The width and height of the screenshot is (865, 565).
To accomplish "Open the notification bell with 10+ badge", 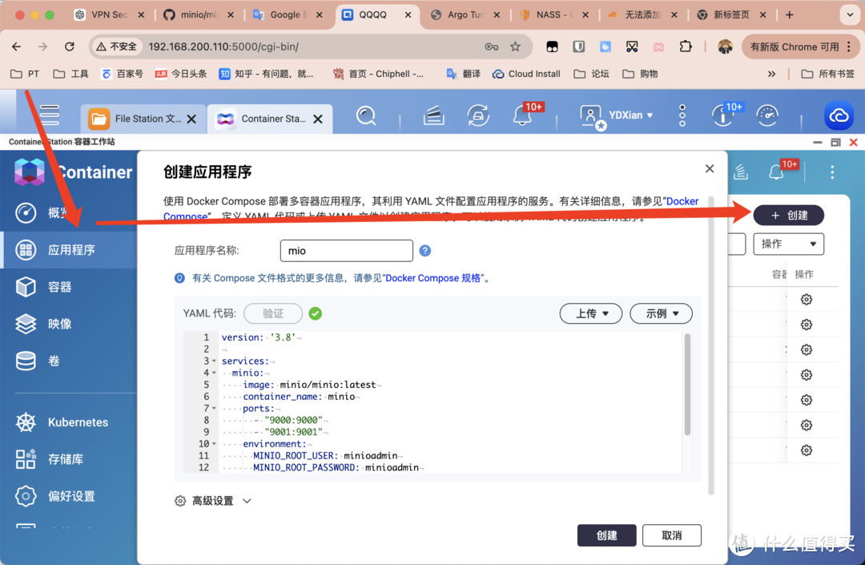I will click(523, 115).
